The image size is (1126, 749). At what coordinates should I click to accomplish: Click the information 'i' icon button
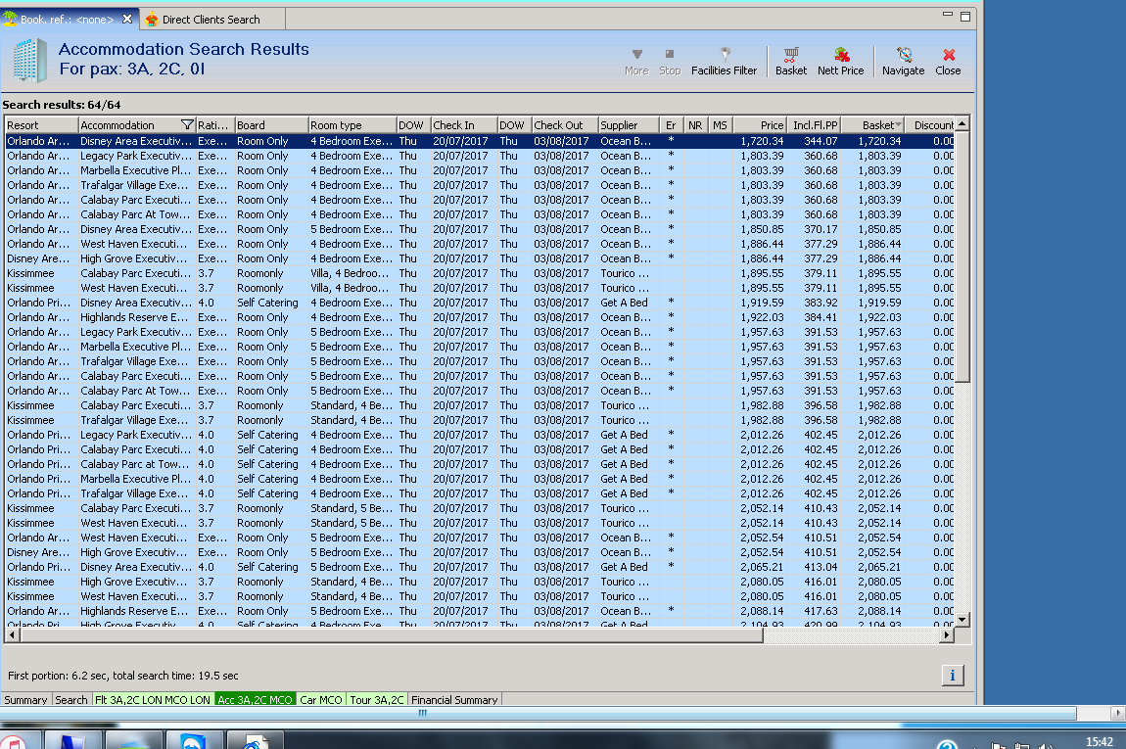click(952, 675)
